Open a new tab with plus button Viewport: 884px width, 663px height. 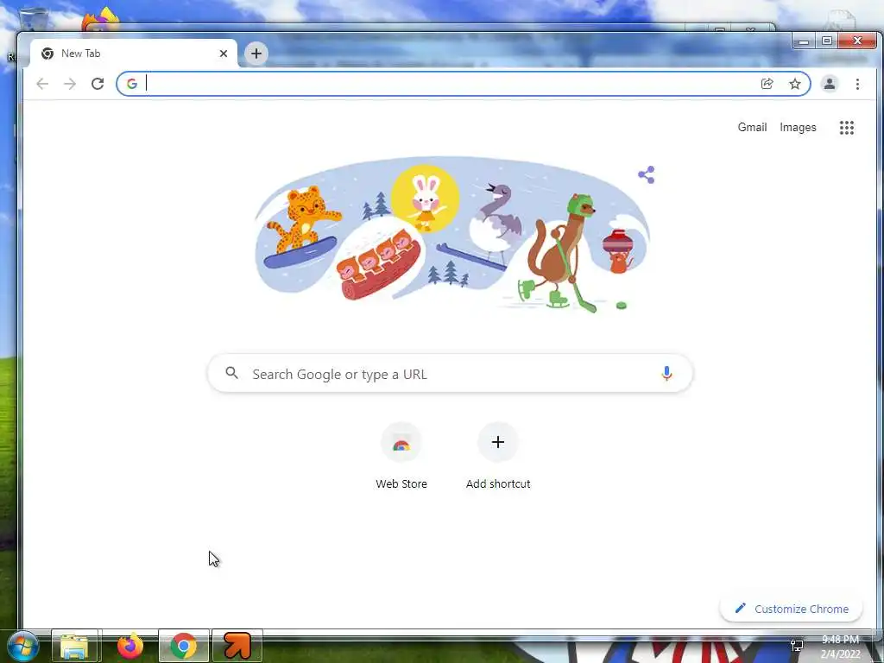[256, 54]
